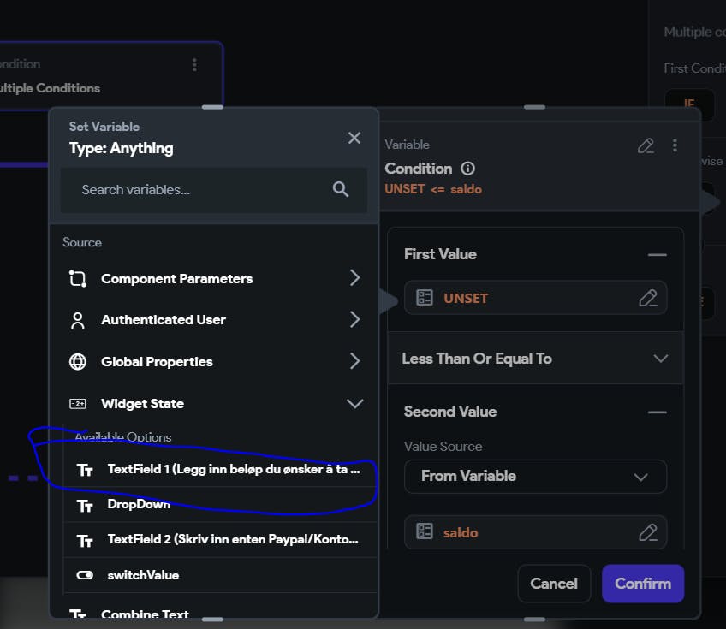The height and width of the screenshot is (629, 726).
Task: Click the search magnifier icon
Action: pos(341,190)
